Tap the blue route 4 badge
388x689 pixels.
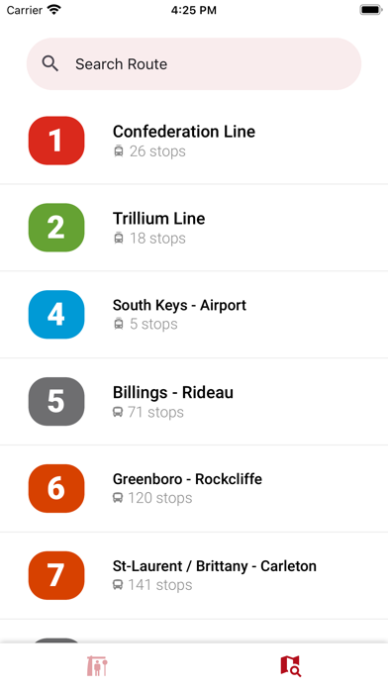56,315
